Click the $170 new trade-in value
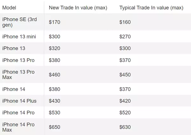Viewport: 191px width, 135px height. point(54,22)
